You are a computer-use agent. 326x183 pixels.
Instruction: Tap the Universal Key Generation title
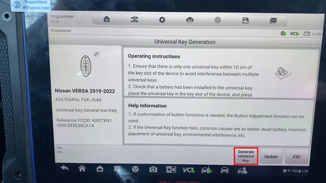tap(185, 42)
